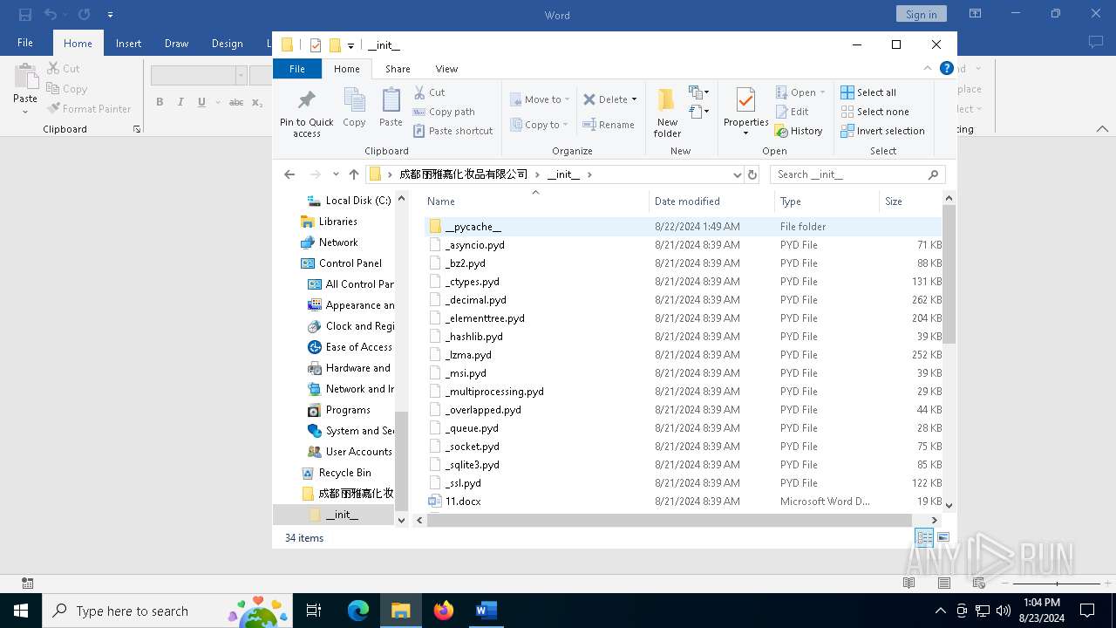Expand the address bar history dropdown

738,174
